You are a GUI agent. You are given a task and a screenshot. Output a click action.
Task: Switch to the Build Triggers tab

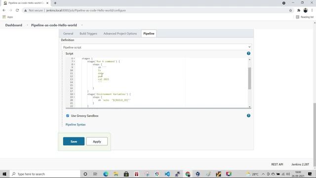coord(88,34)
